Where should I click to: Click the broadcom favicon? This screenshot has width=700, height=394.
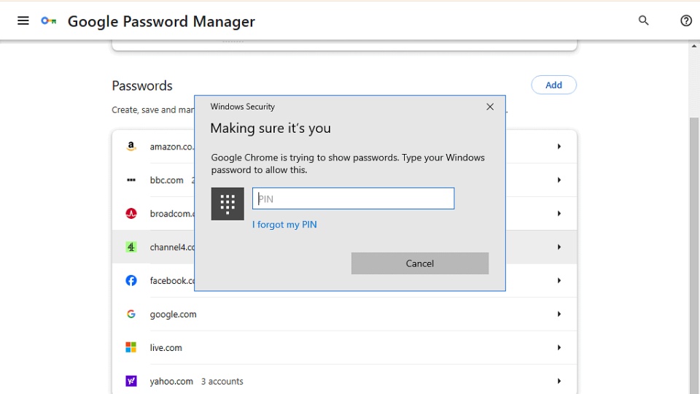pos(131,214)
